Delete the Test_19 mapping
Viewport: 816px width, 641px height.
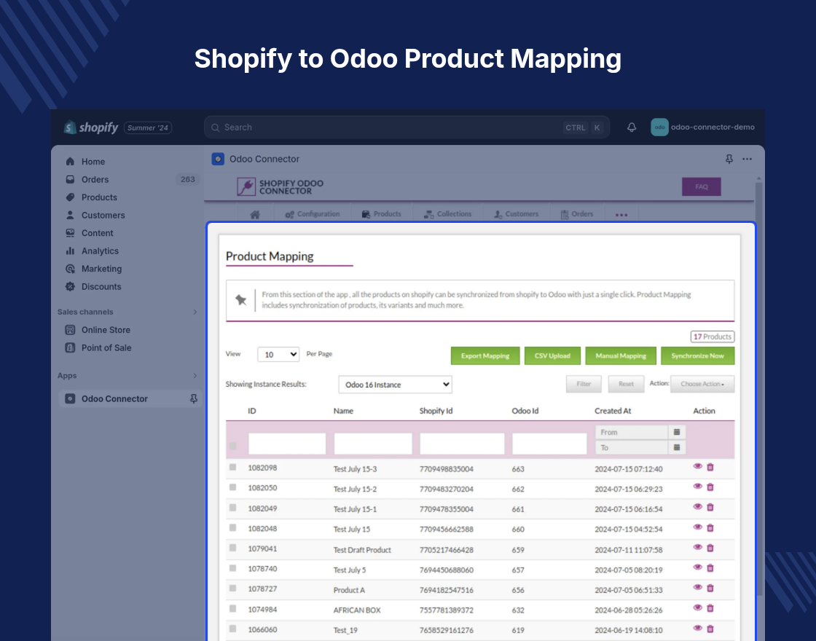[x=710, y=629]
